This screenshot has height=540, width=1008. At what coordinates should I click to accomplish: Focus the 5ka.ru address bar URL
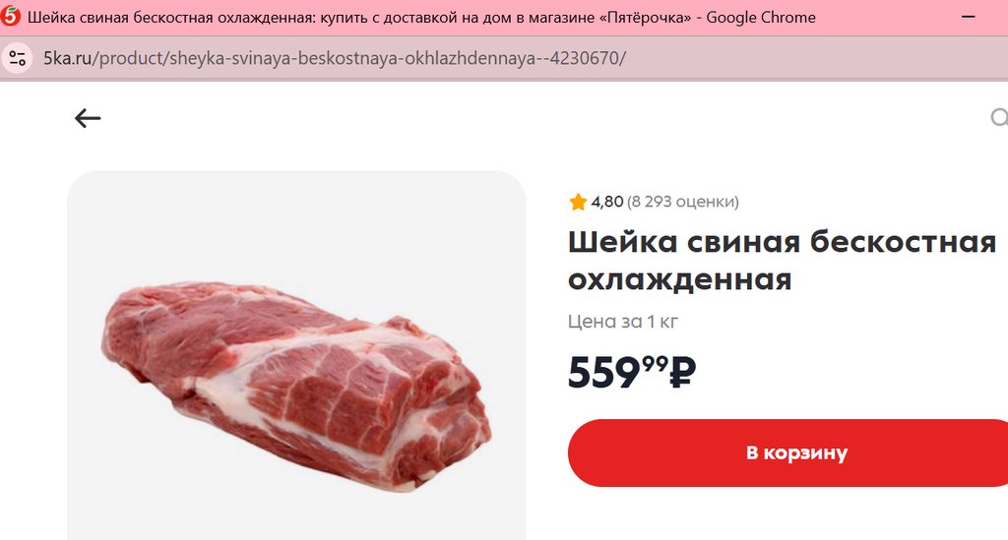(335, 58)
